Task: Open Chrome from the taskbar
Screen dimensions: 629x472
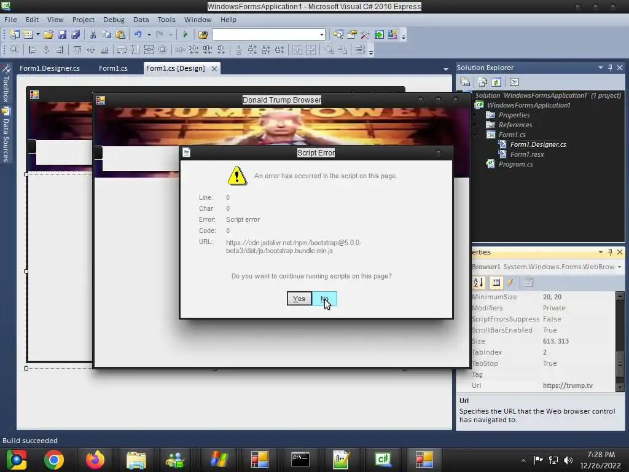Action: tap(54, 460)
